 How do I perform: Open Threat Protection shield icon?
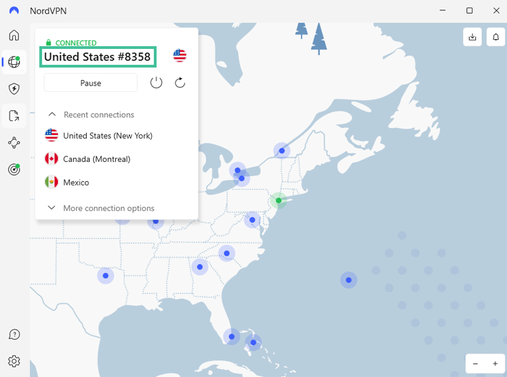(x=14, y=88)
